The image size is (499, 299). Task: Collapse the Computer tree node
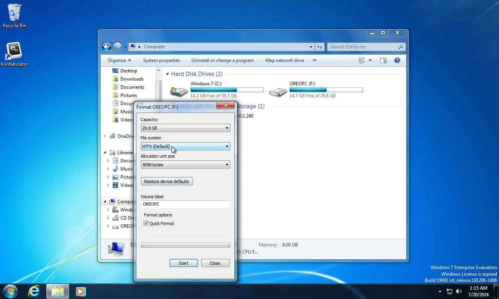pyautogui.click(x=105, y=202)
